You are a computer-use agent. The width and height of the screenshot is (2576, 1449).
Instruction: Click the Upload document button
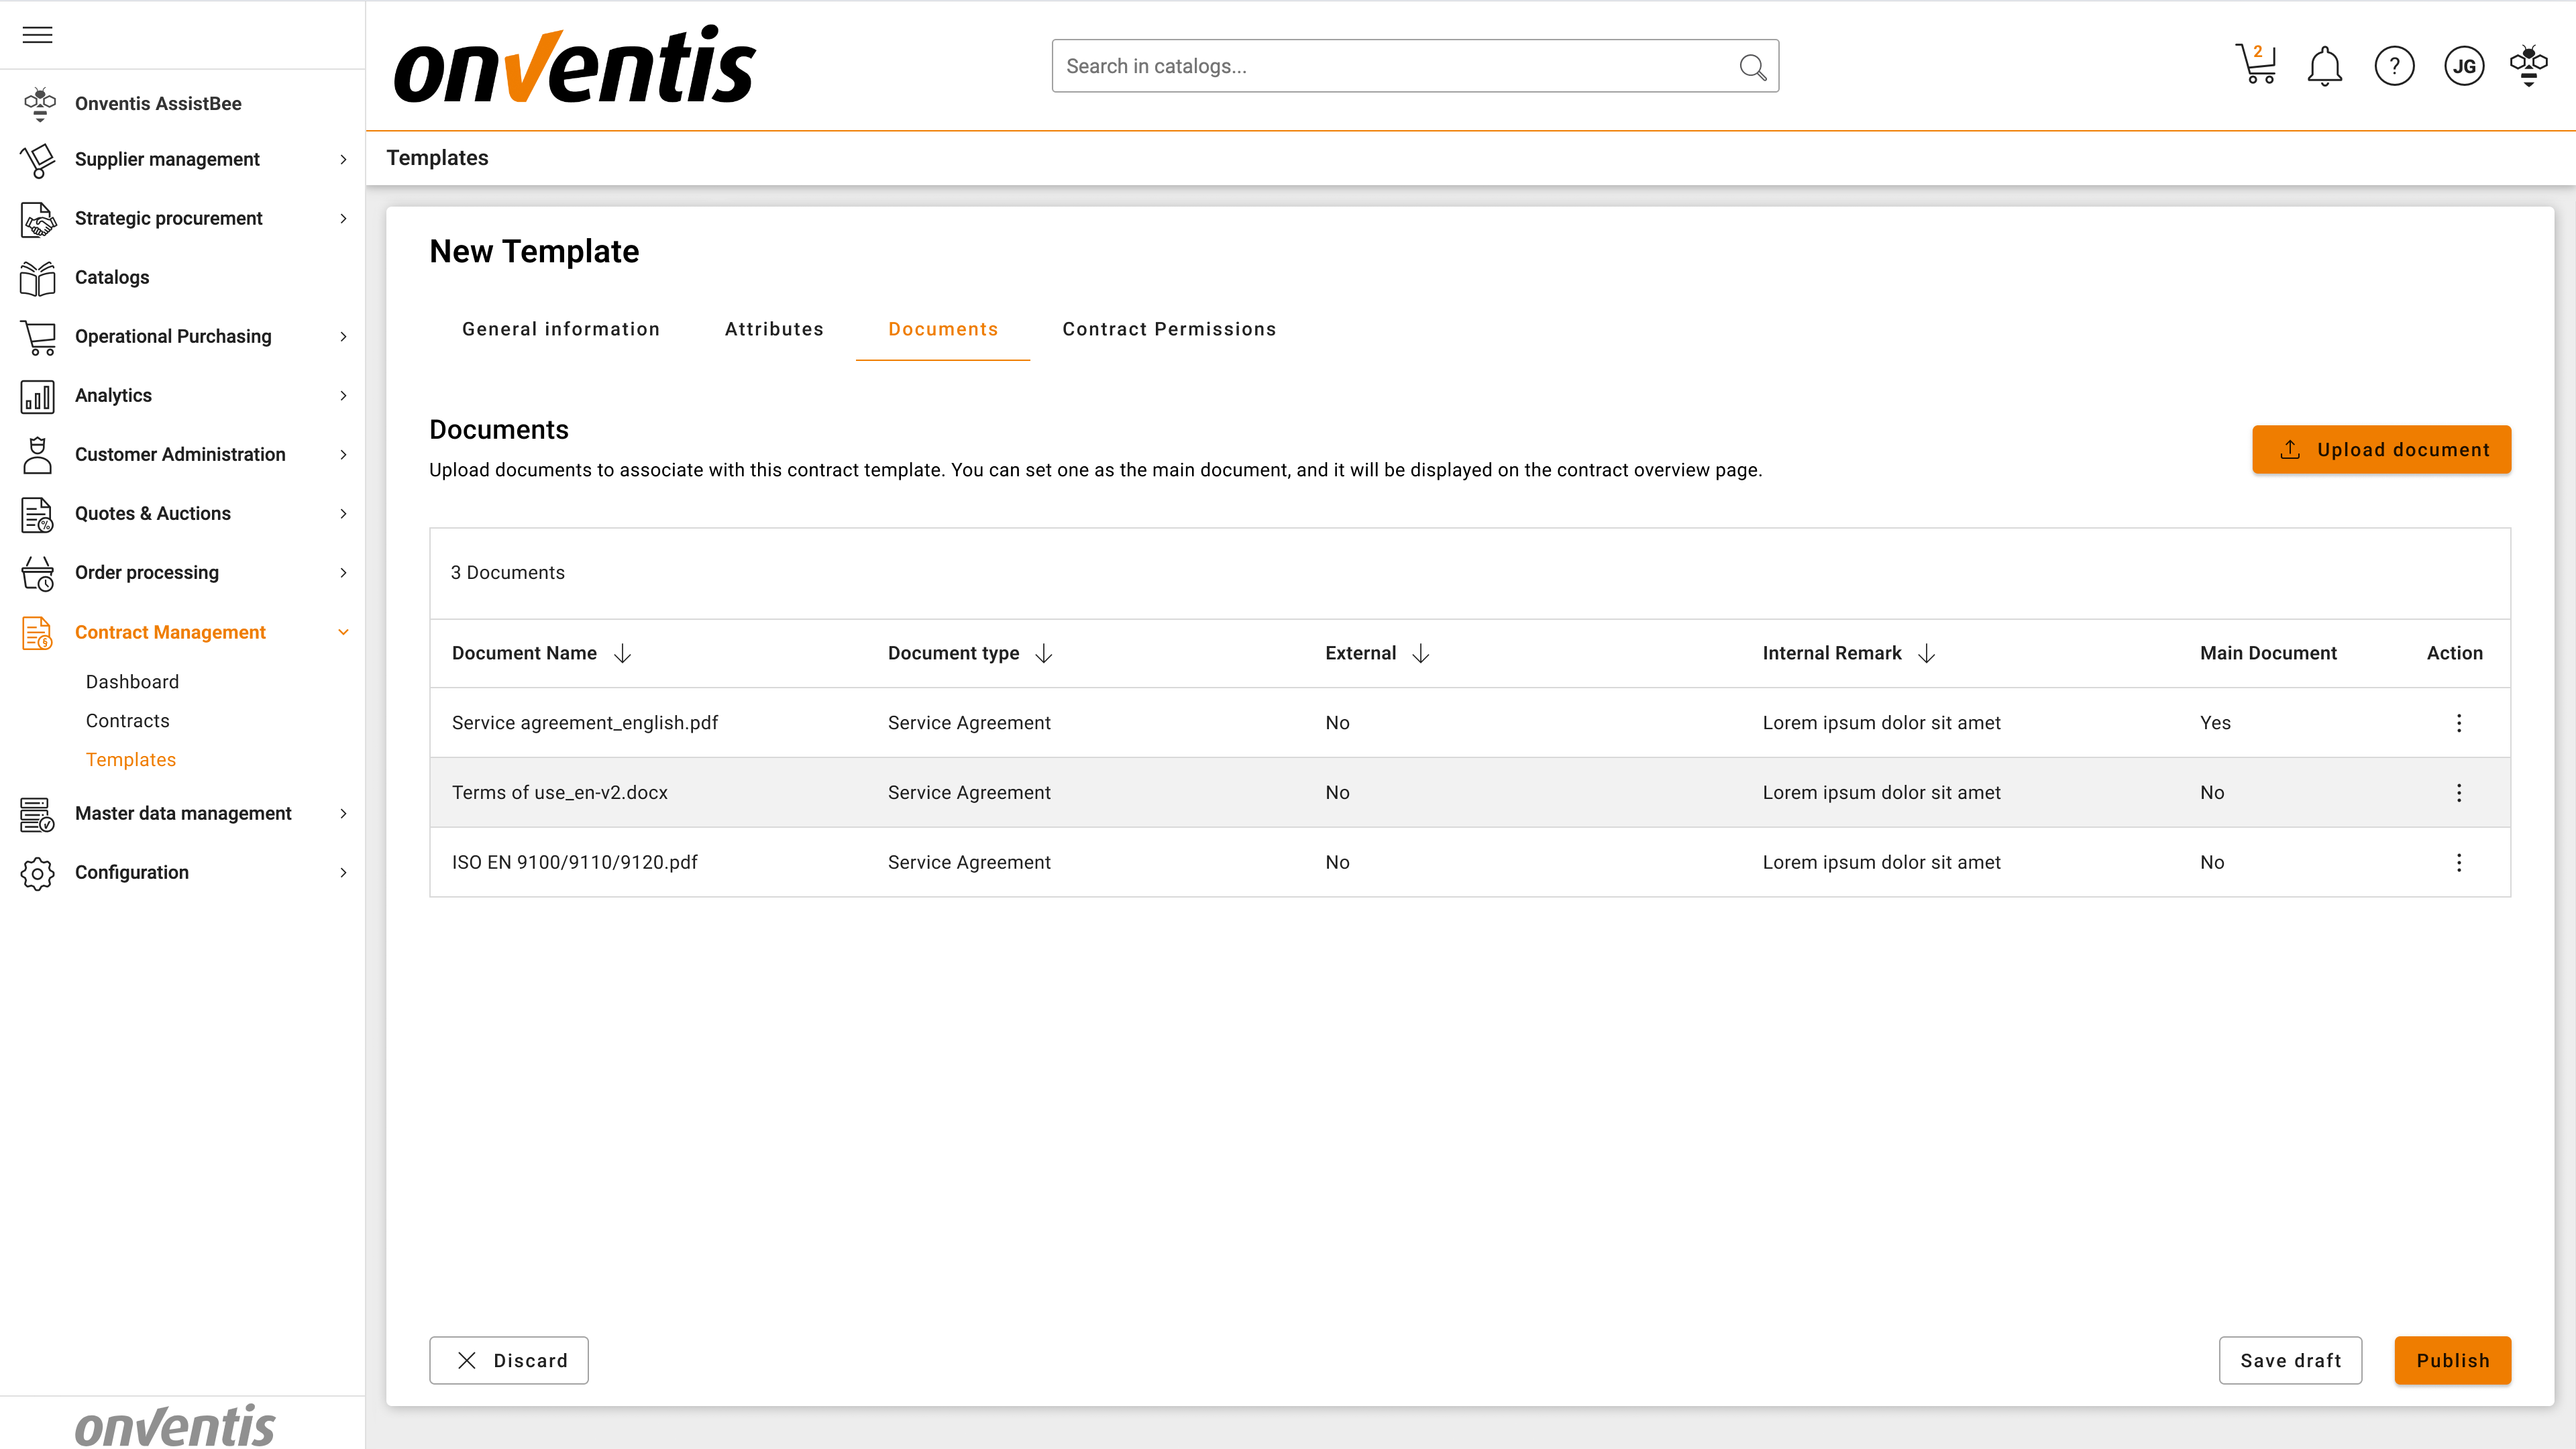coord(2380,449)
